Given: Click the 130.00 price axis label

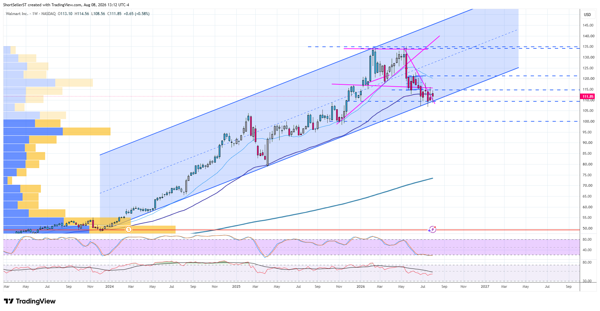Looking at the screenshot, I should [x=588, y=57].
